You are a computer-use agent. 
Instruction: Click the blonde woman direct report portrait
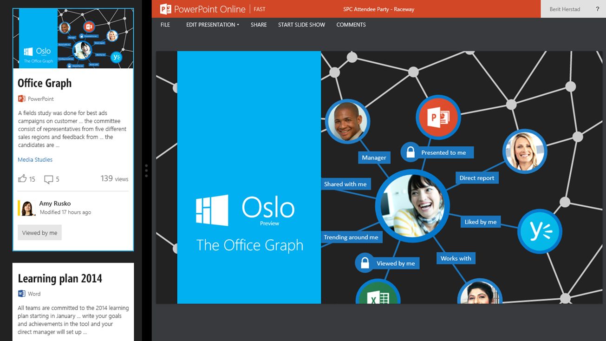pyautogui.click(x=525, y=151)
